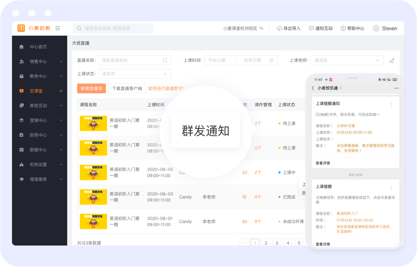Click previous page arrow in pagination

pyautogui.click(x=244, y=243)
